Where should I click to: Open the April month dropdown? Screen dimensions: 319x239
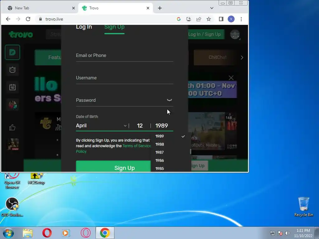click(101, 126)
